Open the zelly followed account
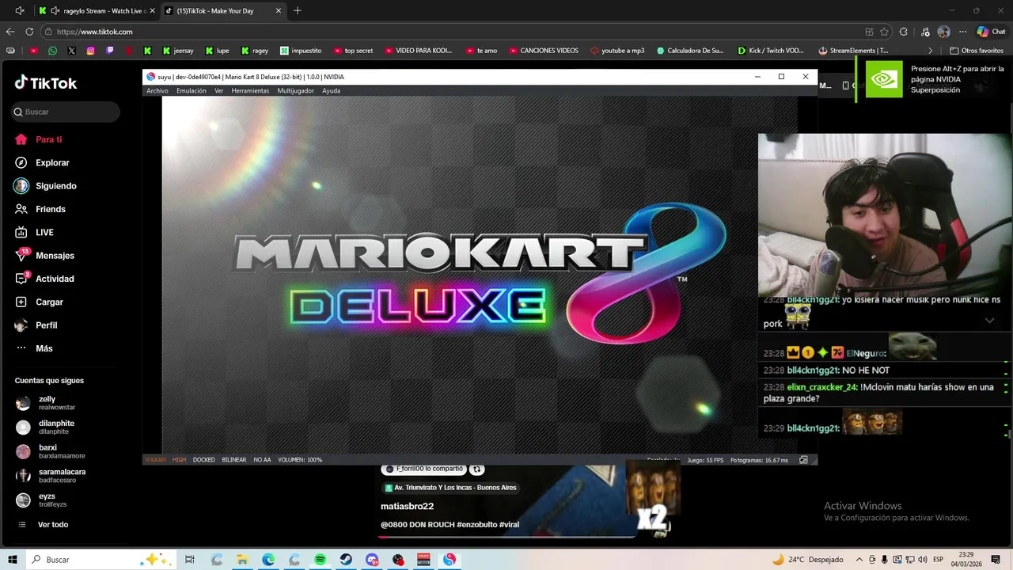1013x570 pixels. [x=46, y=403]
